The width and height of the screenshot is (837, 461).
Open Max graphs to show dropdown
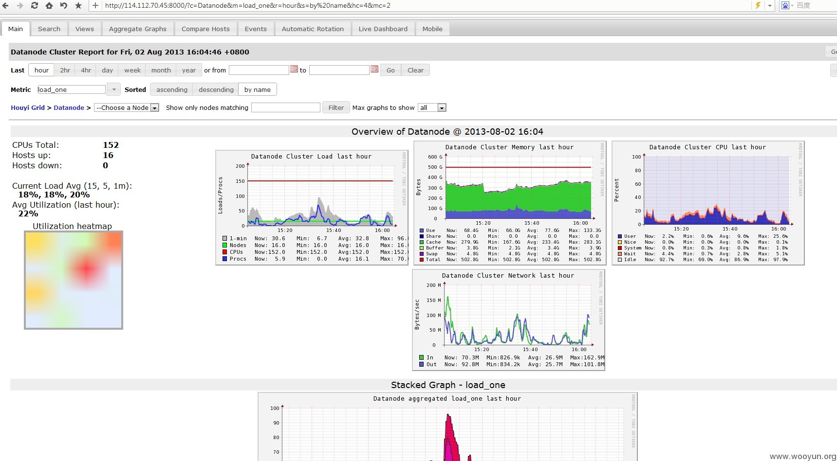coord(432,107)
